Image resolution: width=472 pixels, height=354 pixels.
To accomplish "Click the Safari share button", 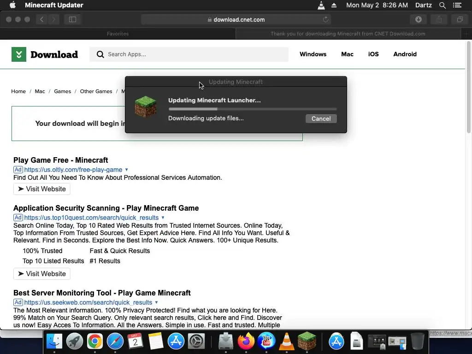I will (x=439, y=19).
